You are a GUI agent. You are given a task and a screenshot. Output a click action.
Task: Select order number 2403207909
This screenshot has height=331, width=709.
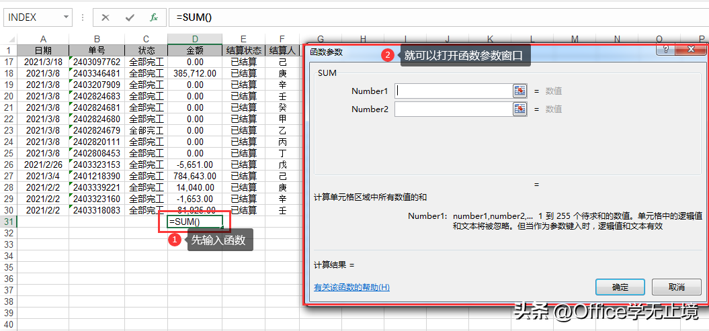coord(97,85)
